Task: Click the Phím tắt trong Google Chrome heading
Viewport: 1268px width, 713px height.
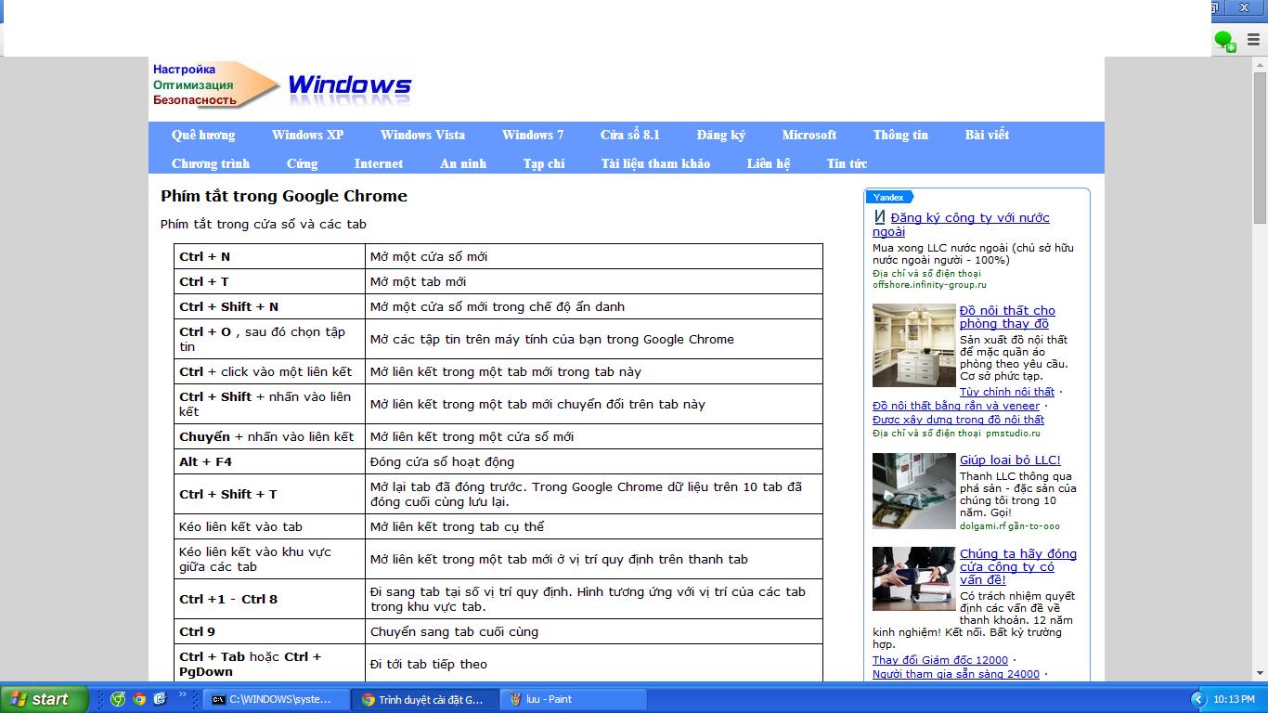Action: click(x=284, y=196)
